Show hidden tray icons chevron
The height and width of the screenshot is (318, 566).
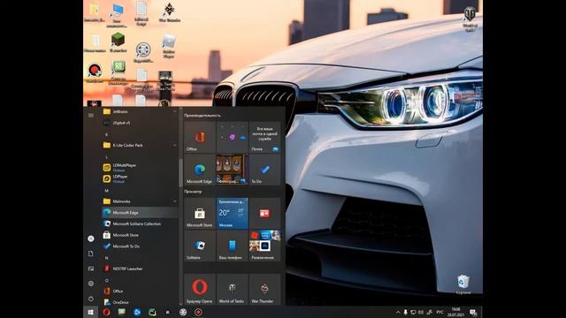pos(398,312)
